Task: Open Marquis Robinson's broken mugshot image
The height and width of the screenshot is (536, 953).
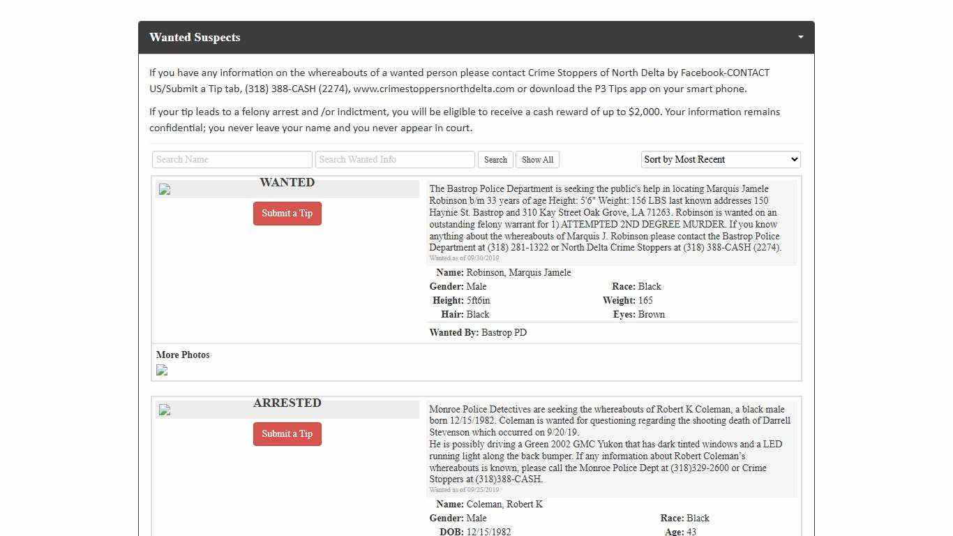Action: pyautogui.click(x=165, y=190)
